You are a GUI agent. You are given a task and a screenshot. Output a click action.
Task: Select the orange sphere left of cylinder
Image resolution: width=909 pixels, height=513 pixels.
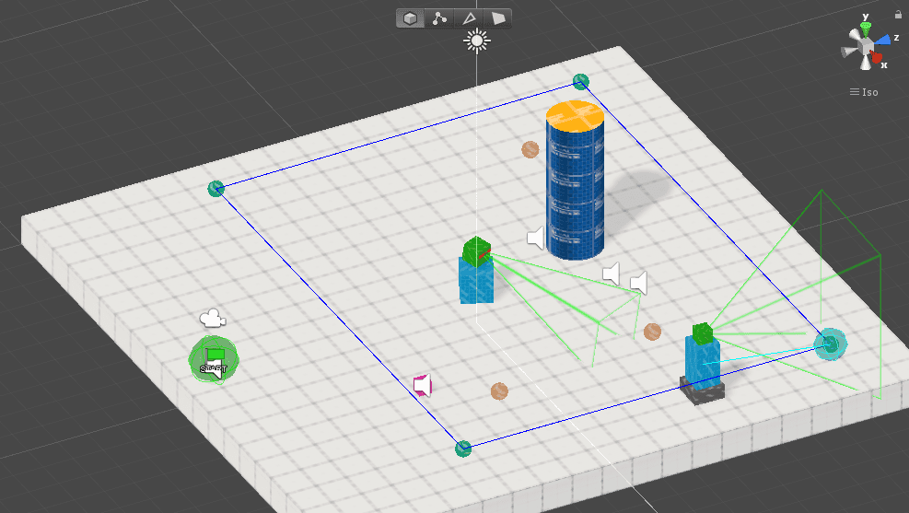[x=530, y=149]
